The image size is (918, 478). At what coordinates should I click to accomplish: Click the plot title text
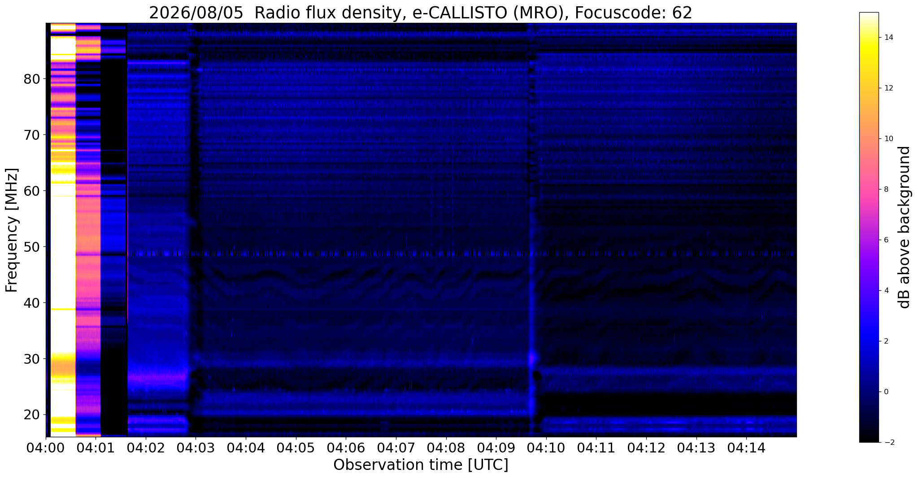pos(421,13)
